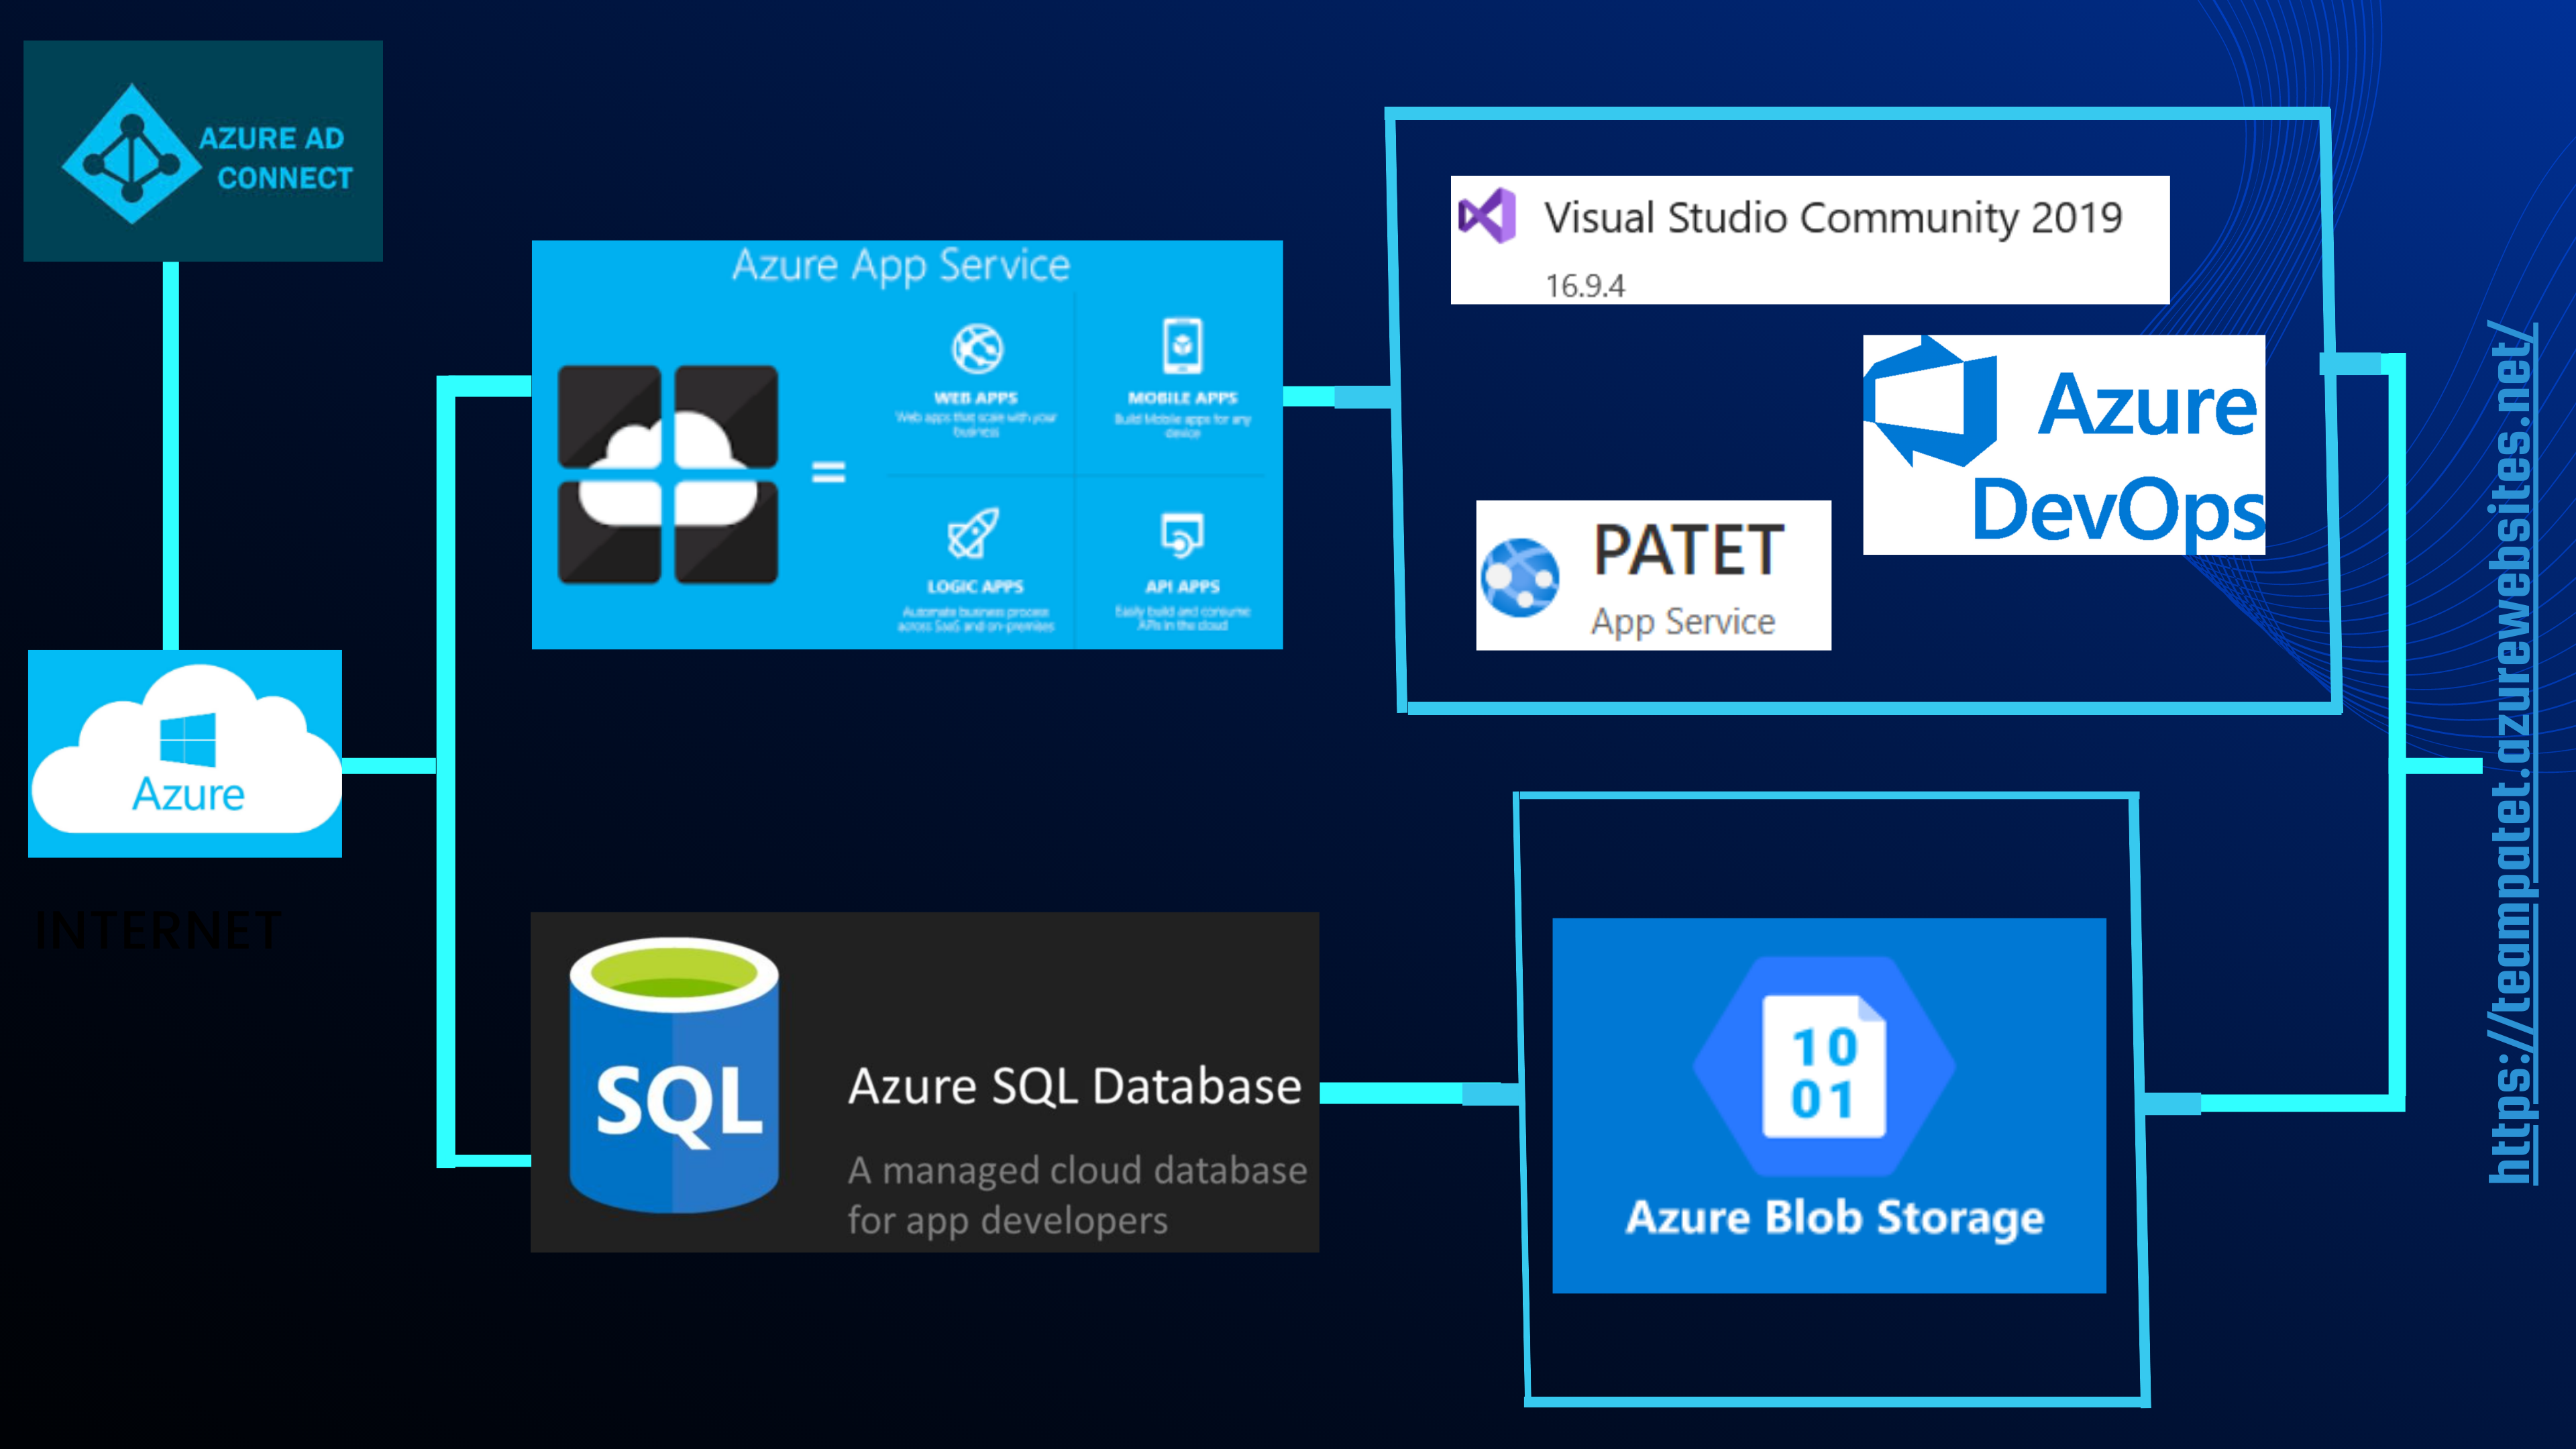
Task: Click the API Apps icon
Action: (1182, 535)
